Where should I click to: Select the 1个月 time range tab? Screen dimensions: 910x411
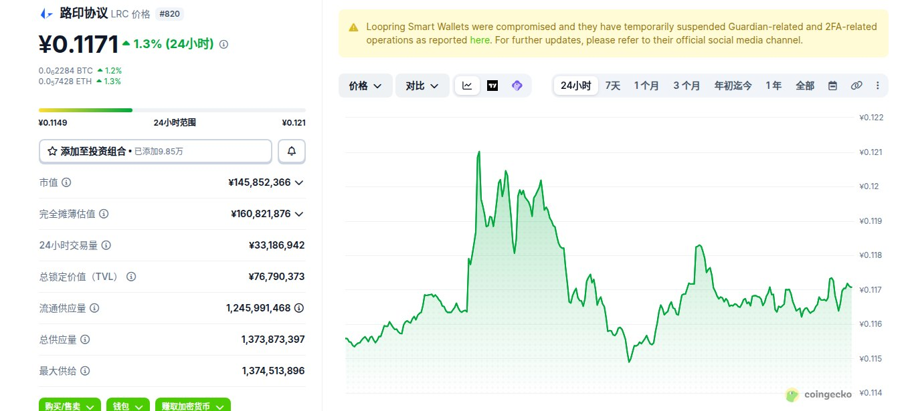coord(646,86)
